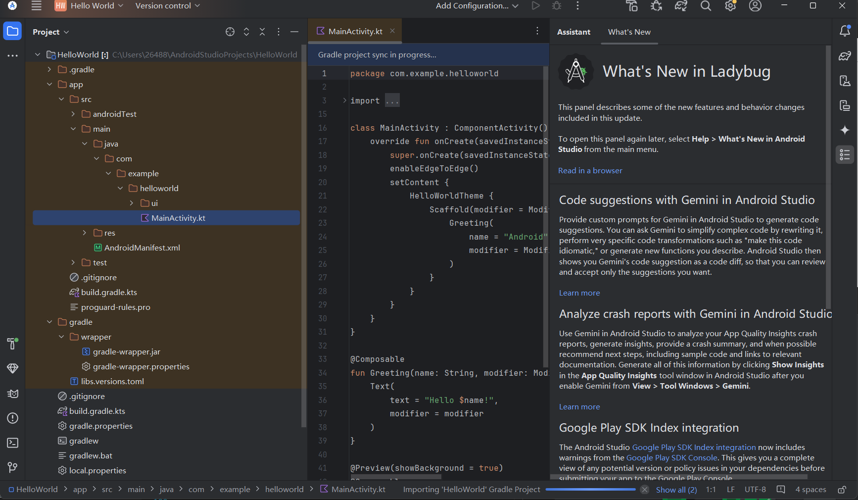This screenshot has height=500, width=858.
Task: Open AndroidManifest.xml in project tree
Action: (142, 248)
